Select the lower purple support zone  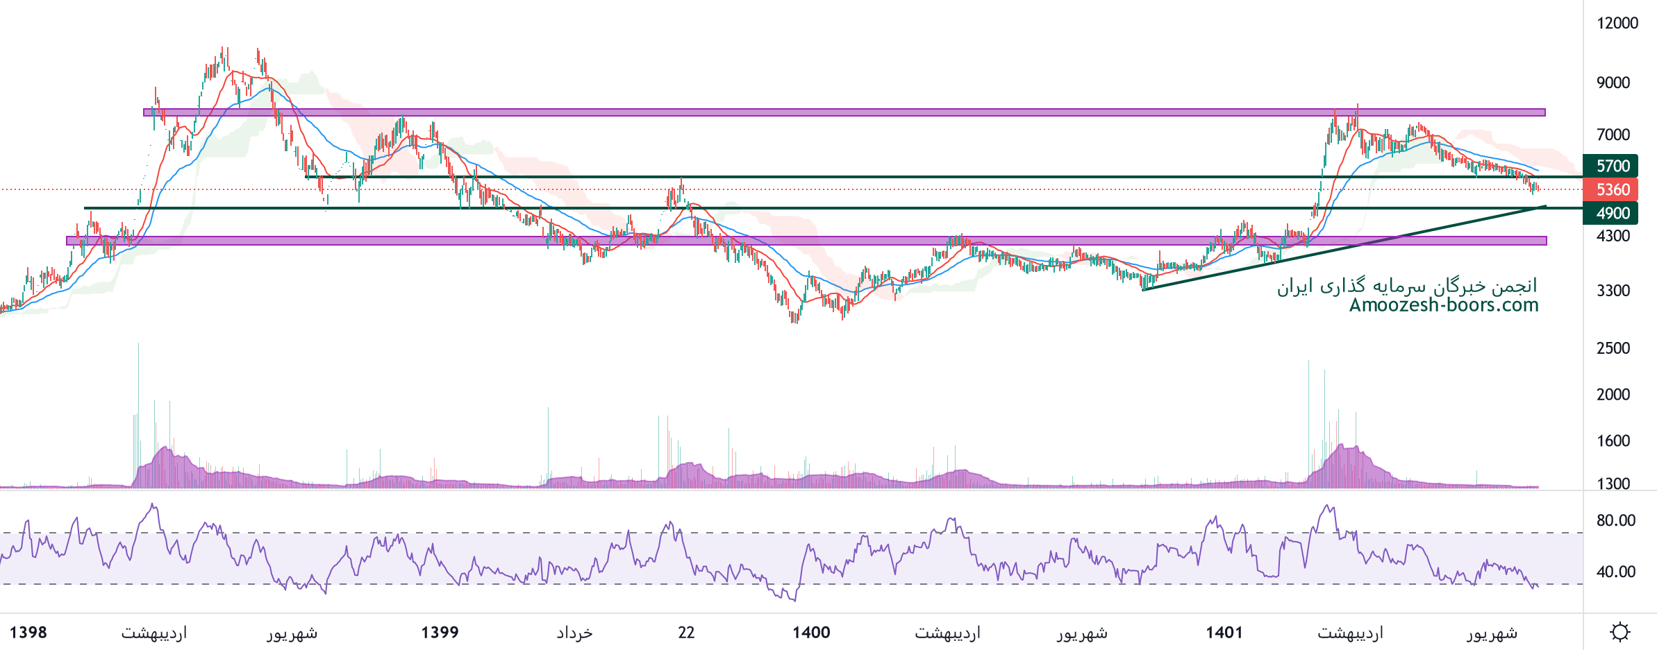(x=833, y=241)
